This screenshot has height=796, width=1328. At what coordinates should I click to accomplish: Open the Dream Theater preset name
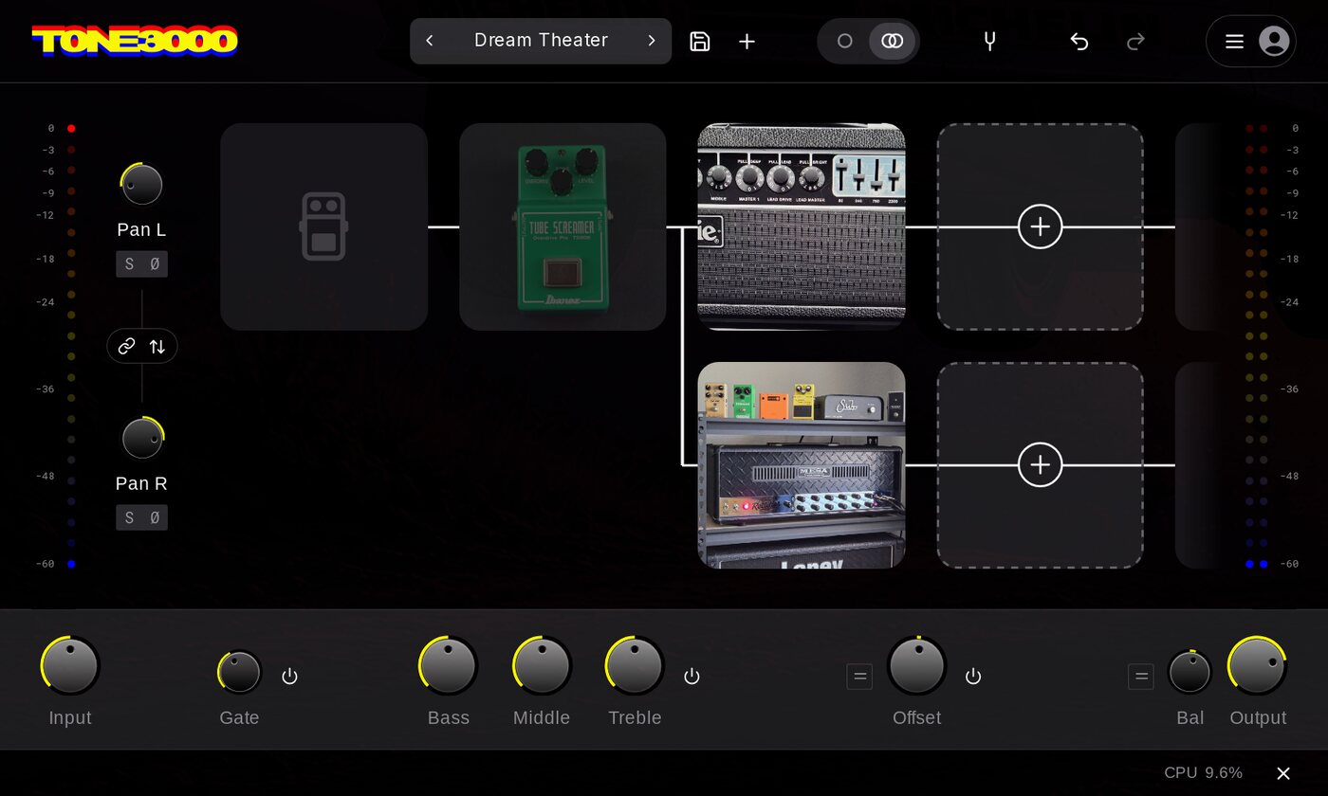(x=541, y=41)
